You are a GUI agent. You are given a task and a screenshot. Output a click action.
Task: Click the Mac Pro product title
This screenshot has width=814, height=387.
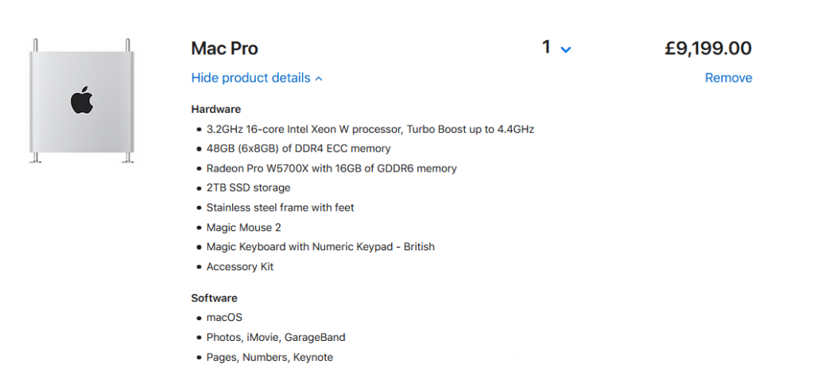224,48
